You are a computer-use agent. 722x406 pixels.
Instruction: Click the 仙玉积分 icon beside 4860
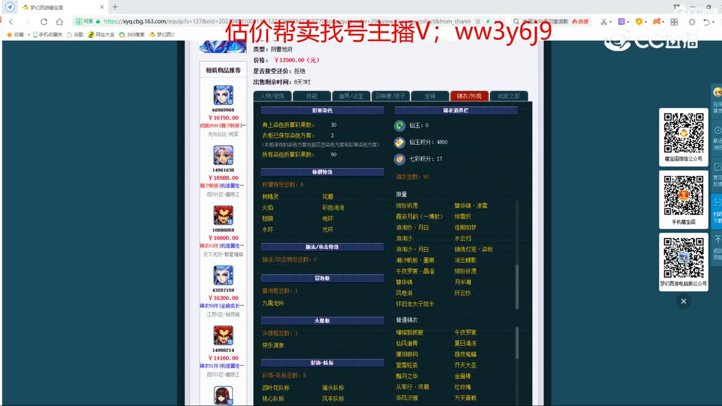pyautogui.click(x=400, y=143)
